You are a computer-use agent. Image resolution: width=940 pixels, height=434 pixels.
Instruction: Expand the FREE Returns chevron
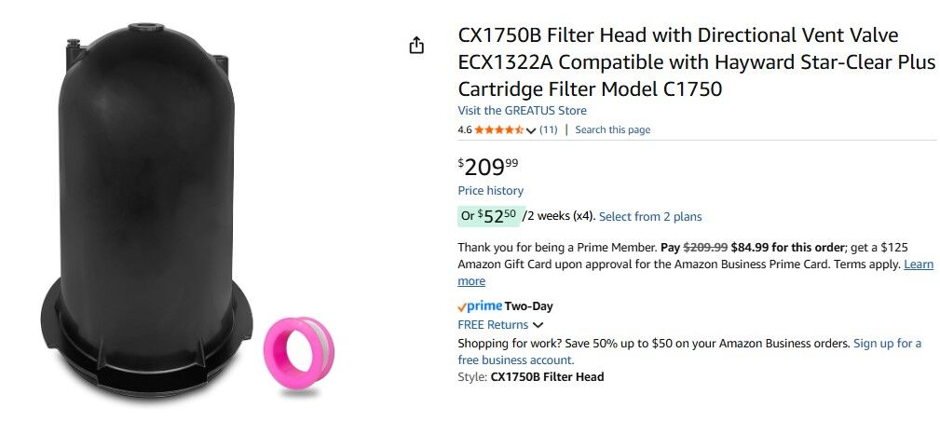[x=538, y=325]
